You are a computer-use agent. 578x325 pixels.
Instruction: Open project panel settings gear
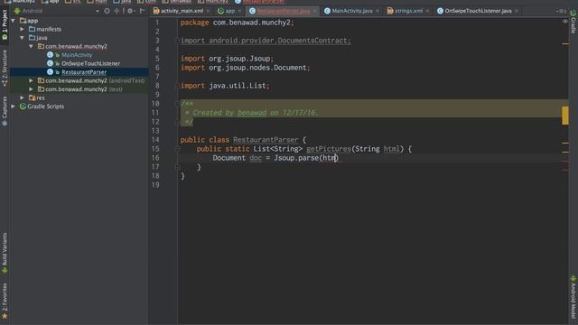[x=130, y=11]
